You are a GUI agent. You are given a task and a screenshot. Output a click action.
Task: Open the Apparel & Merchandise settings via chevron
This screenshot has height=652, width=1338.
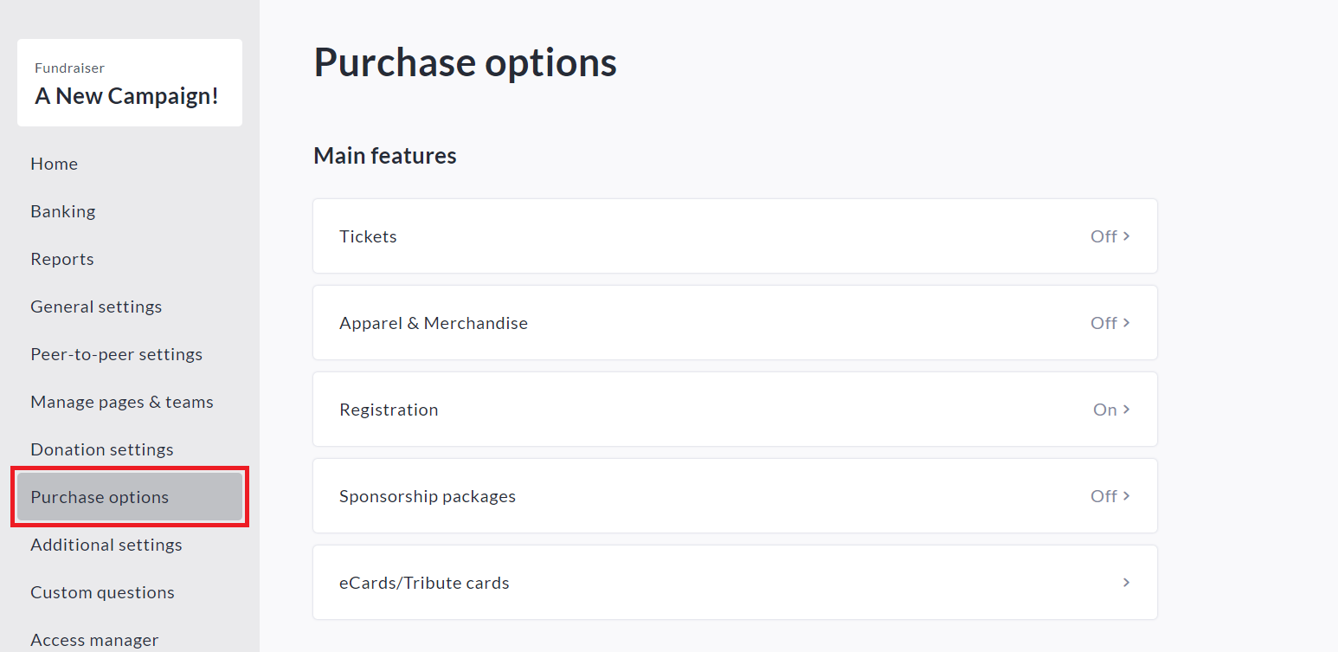1126,322
